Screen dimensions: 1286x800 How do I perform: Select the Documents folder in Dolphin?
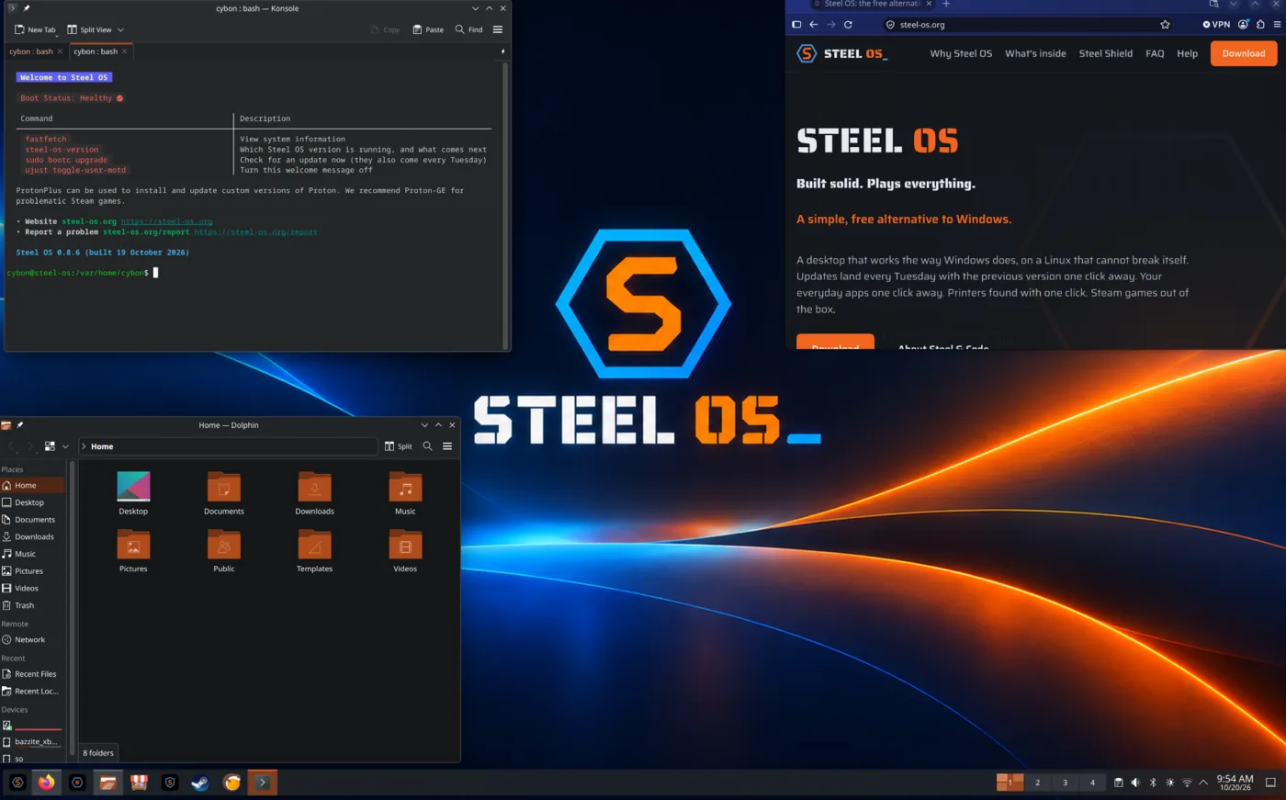pyautogui.click(x=224, y=493)
